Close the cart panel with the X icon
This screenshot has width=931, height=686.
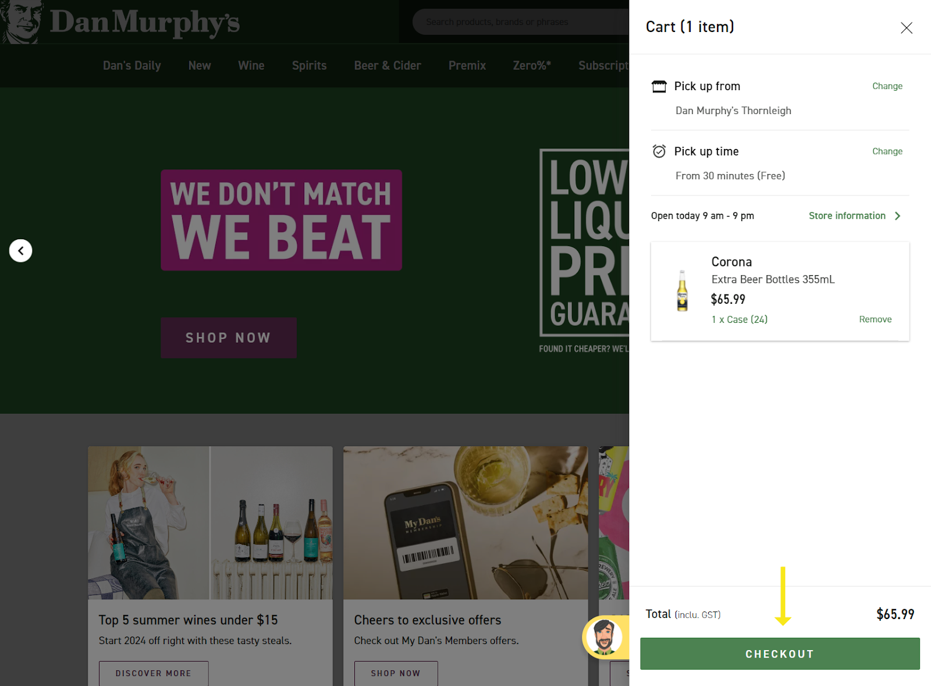click(x=906, y=28)
